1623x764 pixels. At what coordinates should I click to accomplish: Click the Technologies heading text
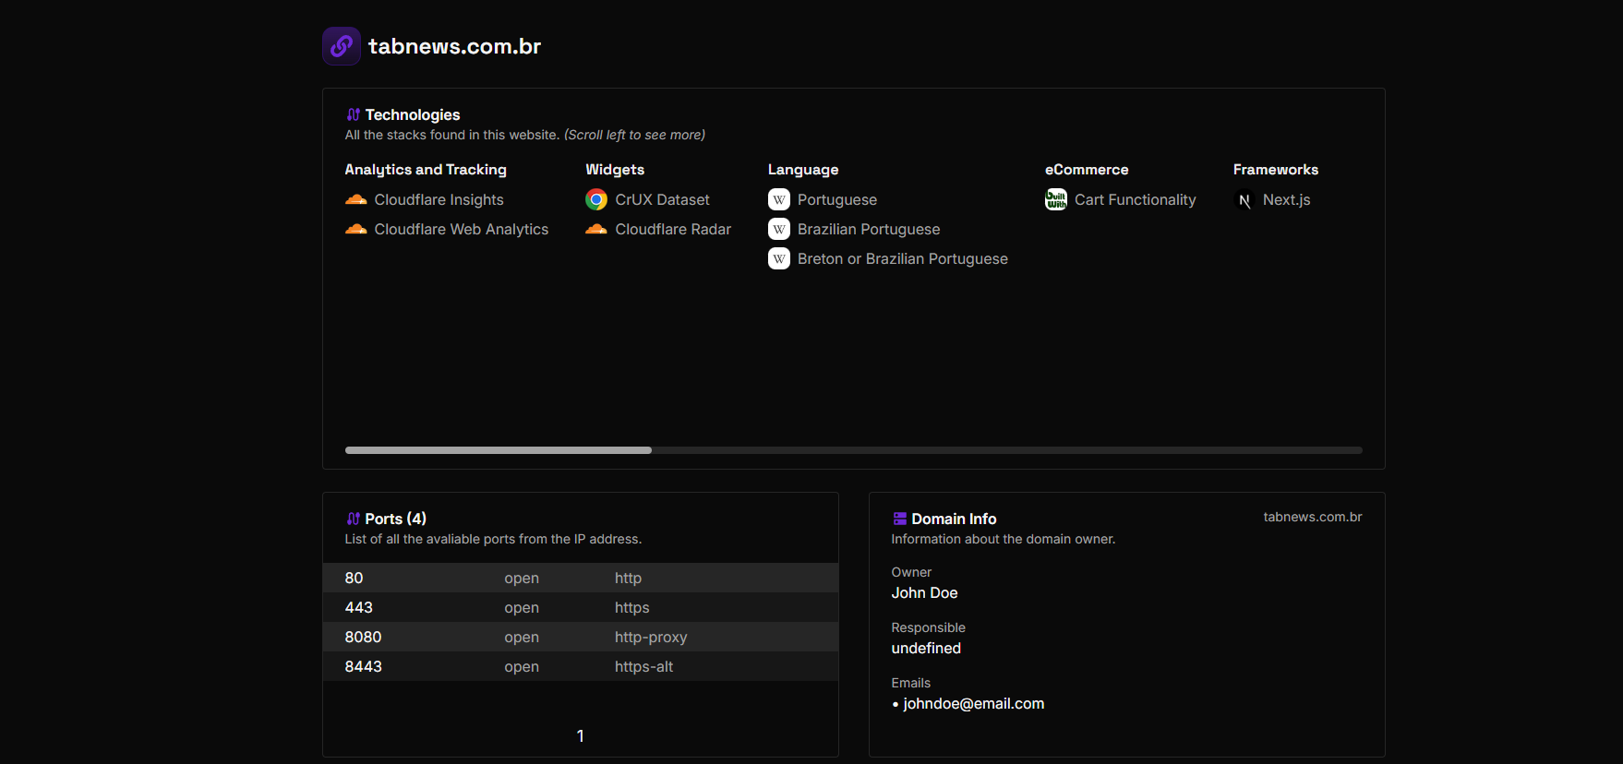[413, 114]
